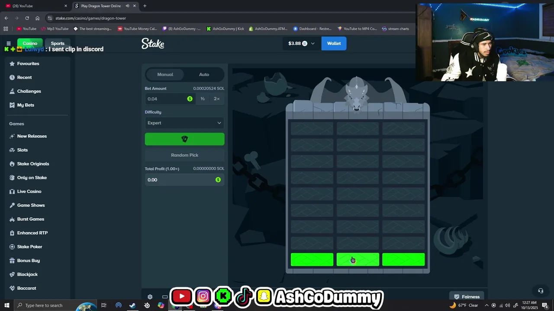Open the Fairness info

(467, 297)
